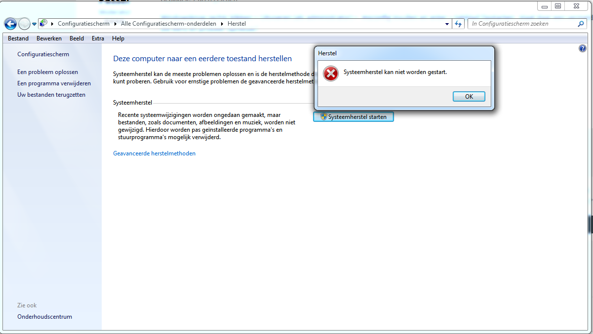This screenshot has height=334, width=593.
Task: Open Een probleem oplossen link
Action: click(x=47, y=72)
